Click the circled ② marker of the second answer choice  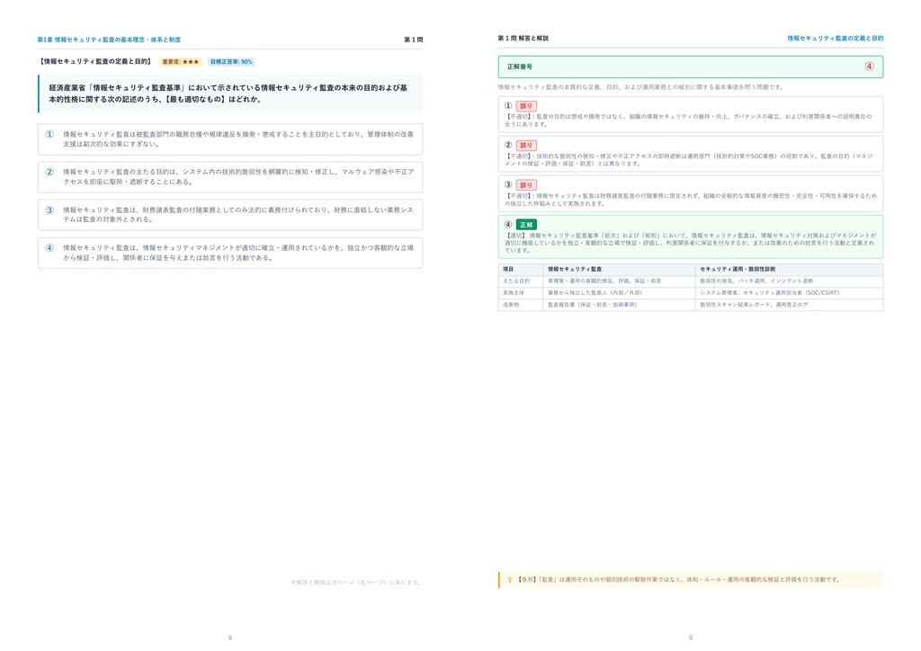pyautogui.click(x=49, y=172)
